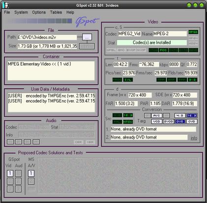207x203 pixels.
Task: Open the conversion 'info' link
Action: pos(194,138)
